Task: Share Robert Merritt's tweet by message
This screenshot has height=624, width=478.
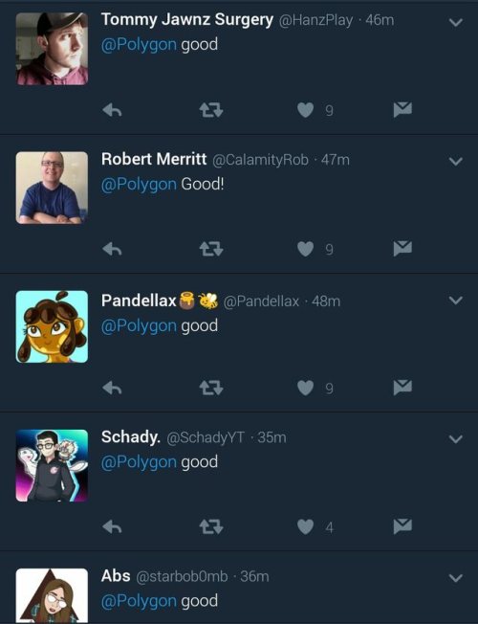Action: (402, 248)
